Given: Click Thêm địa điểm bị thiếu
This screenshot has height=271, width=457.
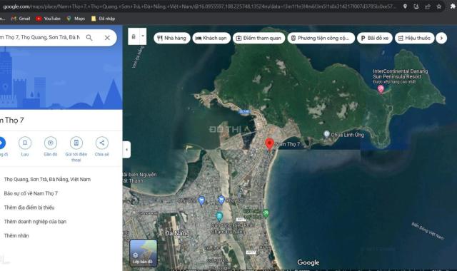Looking at the screenshot, I should (x=29, y=208).
